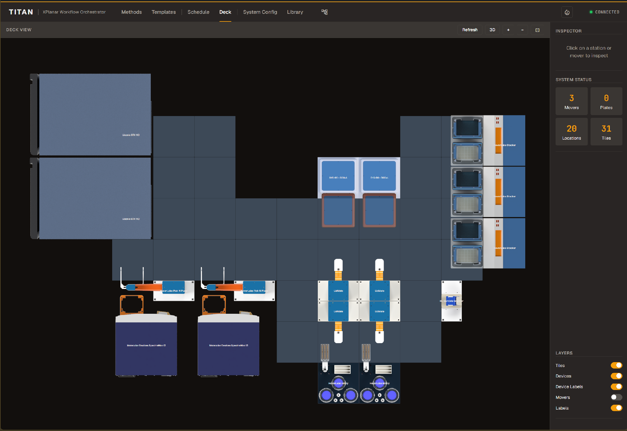Viewport: 627px width, 431px height.
Task: Click the XPlanar Workflow Orchestrator subtitle
Action: pos(74,12)
